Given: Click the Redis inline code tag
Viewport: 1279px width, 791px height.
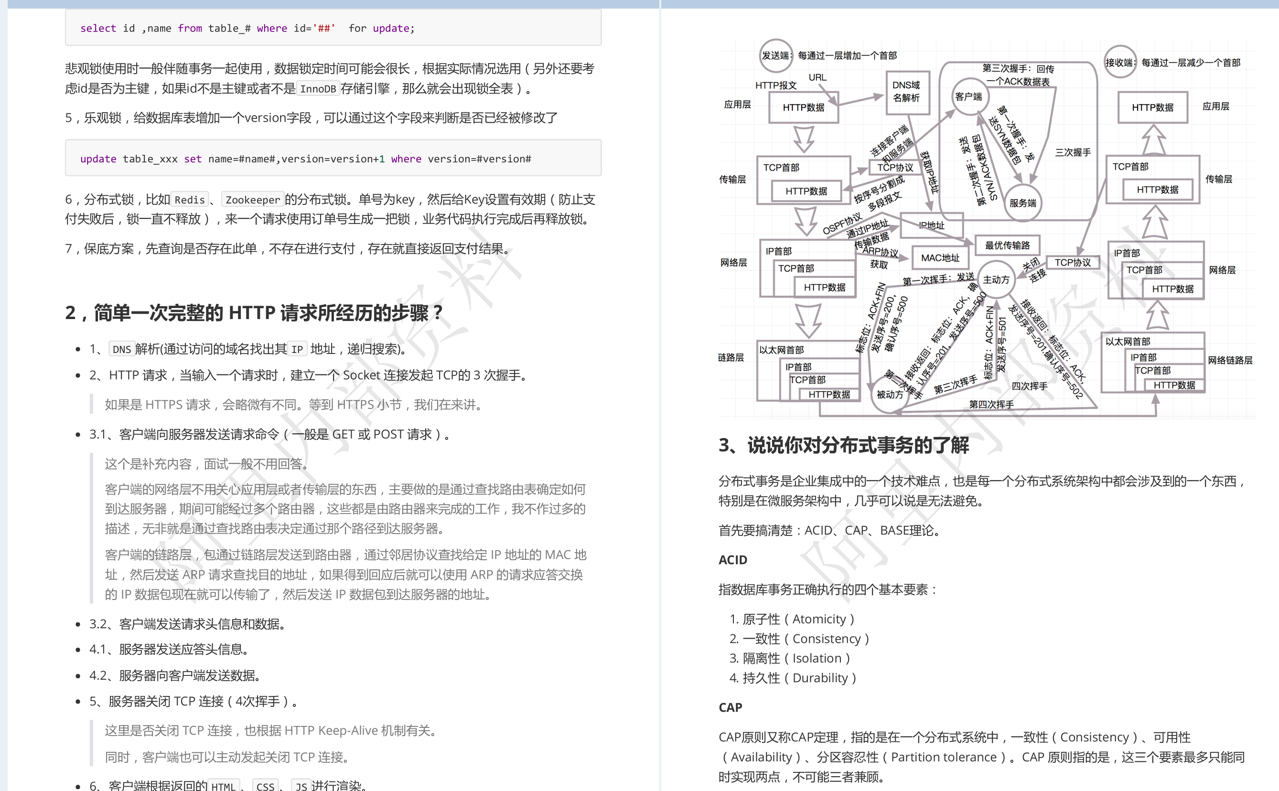Looking at the screenshot, I should (189, 200).
